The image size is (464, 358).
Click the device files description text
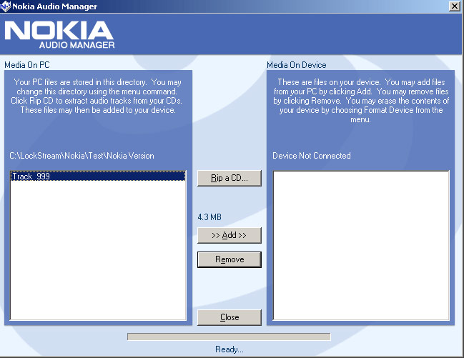point(360,101)
